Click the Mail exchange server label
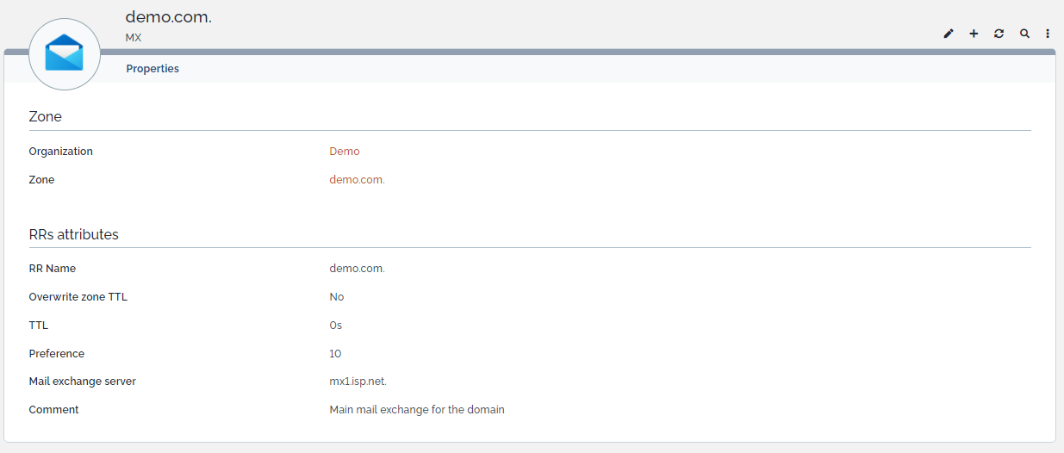The height and width of the screenshot is (453, 1064). coord(82,382)
